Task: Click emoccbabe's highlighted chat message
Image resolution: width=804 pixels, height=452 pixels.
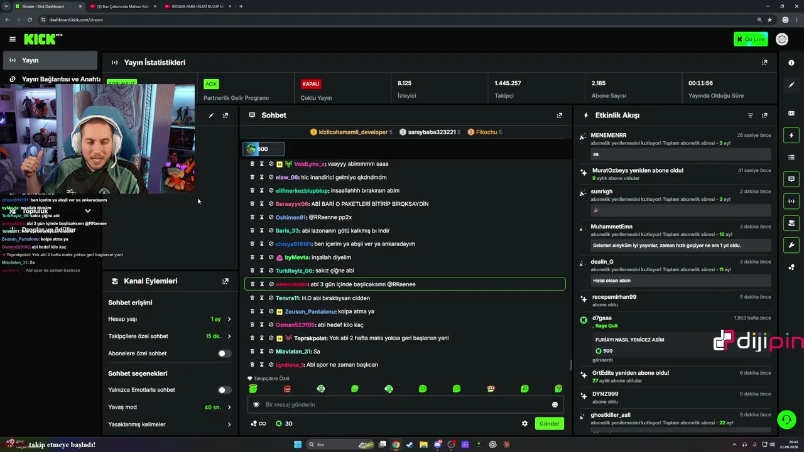Action: tap(405, 284)
